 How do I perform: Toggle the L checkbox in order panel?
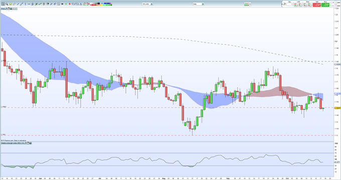pos(331,6)
